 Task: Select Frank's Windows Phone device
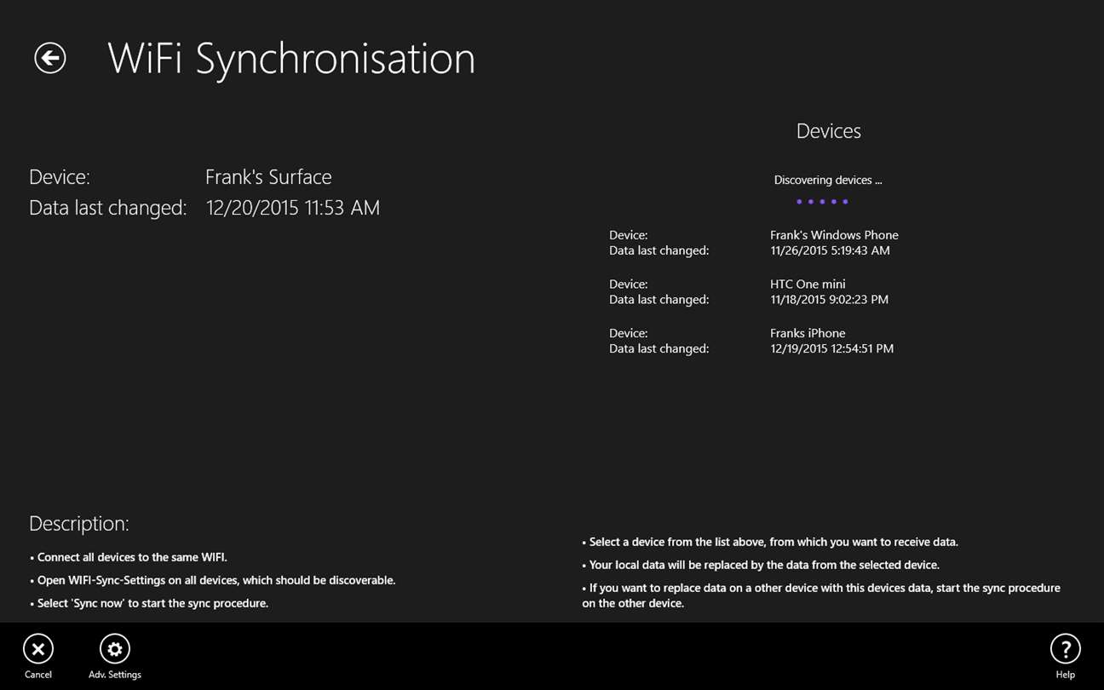coord(754,243)
